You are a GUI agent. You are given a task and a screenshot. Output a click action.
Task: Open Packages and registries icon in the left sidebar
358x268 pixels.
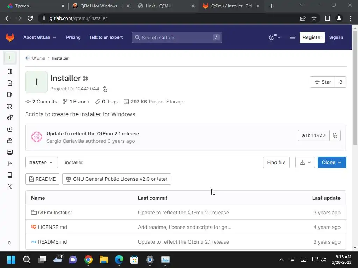pyautogui.click(x=9, y=141)
